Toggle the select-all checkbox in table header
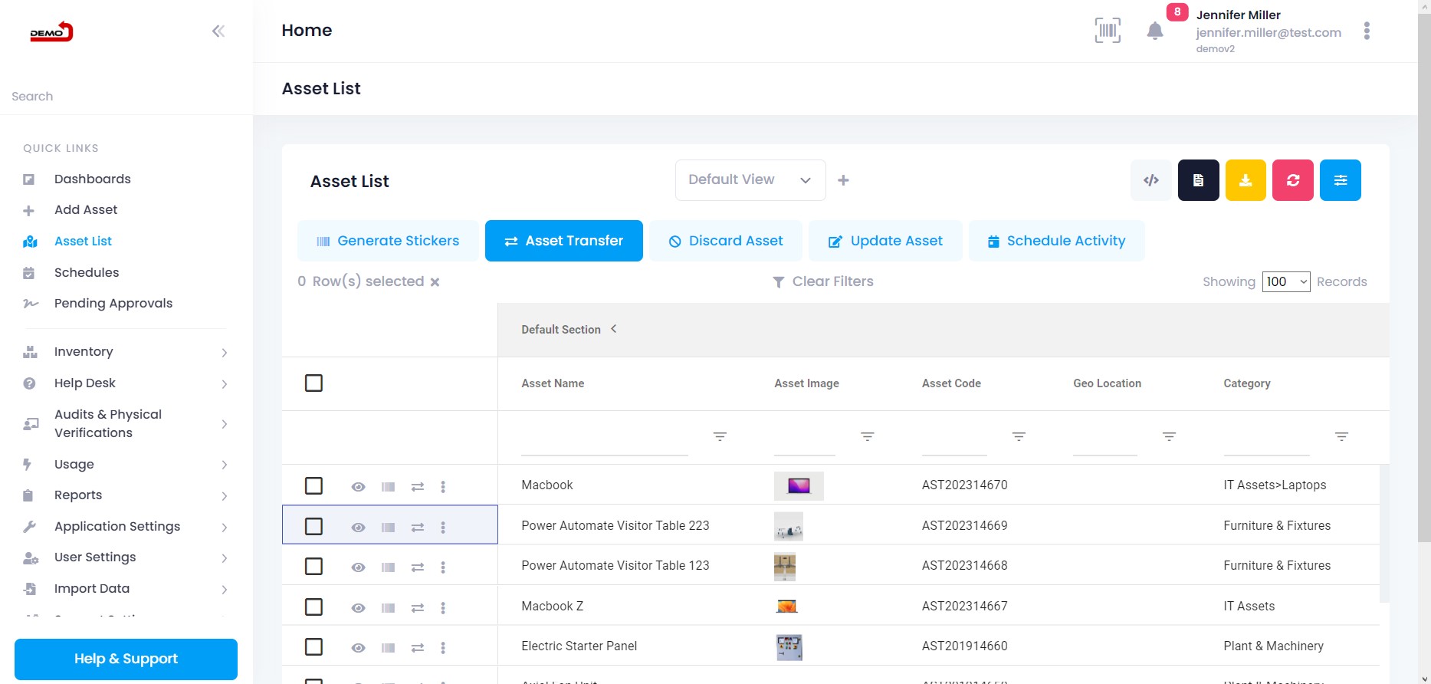1431x684 pixels. [313, 383]
